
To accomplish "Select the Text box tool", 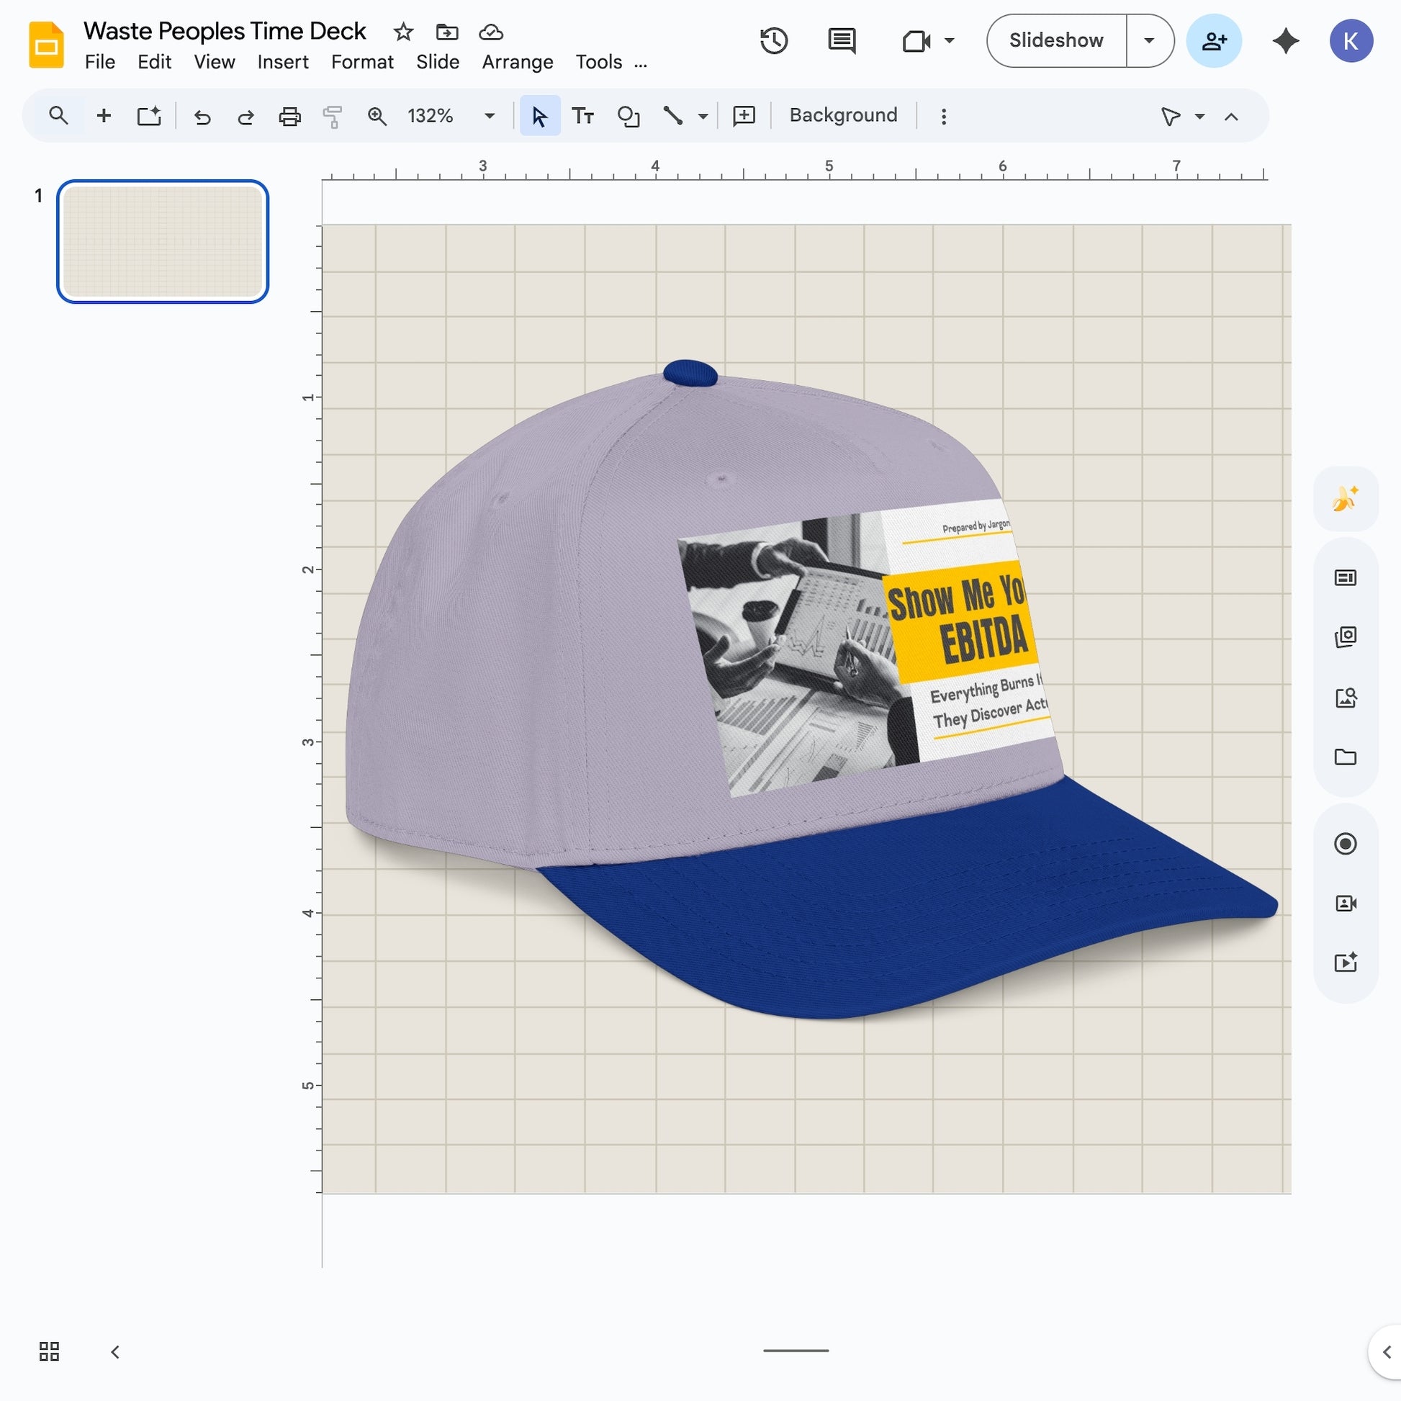I will [x=583, y=116].
